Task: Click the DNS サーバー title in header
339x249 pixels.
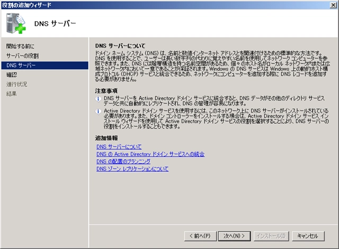Action: pos(55,23)
